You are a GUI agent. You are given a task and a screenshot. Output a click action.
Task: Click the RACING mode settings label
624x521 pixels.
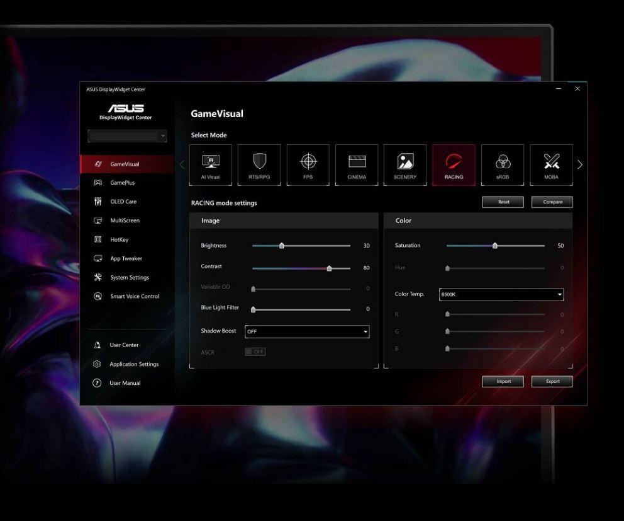coord(224,203)
